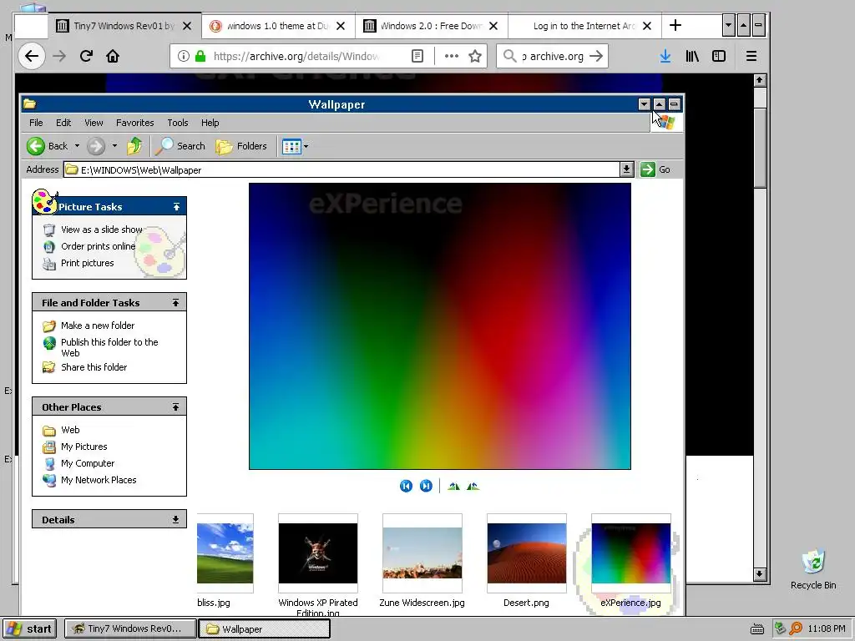Show site information icon in URL bar
Image resolution: width=855 pixels, height=641 pixels.
pos(184,56)
